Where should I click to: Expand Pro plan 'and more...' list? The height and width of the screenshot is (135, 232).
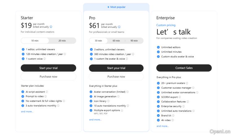click(95, 120)
